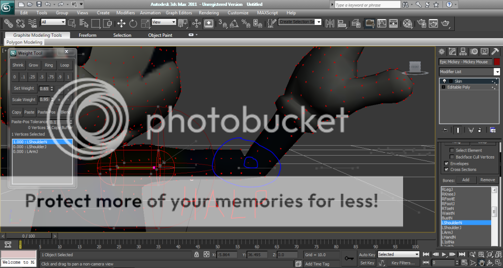Screen dimensions: 503x268
Task: Toggle Keyboard Shortcut Override icon
Action: pos(209,24)
